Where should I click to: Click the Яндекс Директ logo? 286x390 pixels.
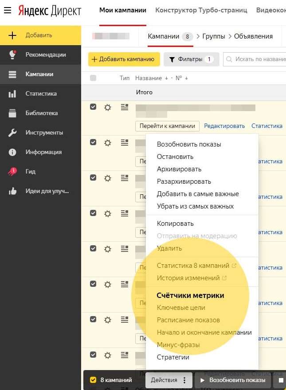(50, 11)
